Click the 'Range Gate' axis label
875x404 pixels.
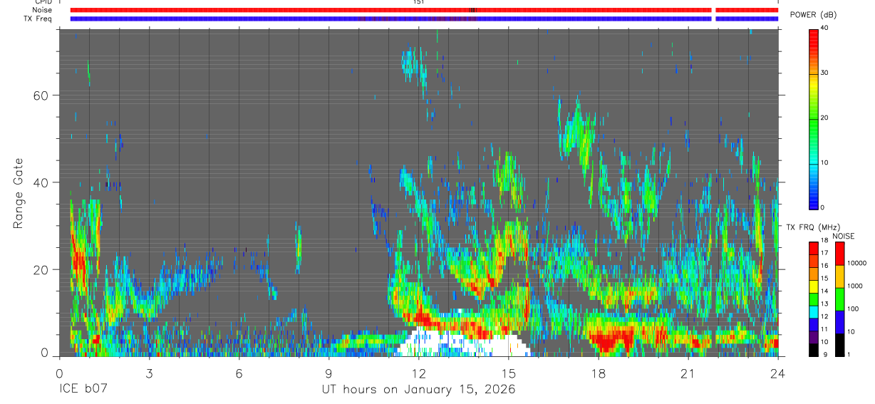(19, 192)
